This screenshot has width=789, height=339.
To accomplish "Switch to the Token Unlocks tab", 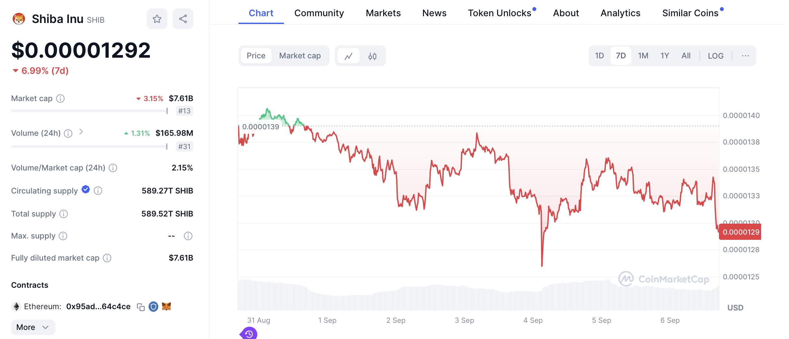I will pos(499,13).
